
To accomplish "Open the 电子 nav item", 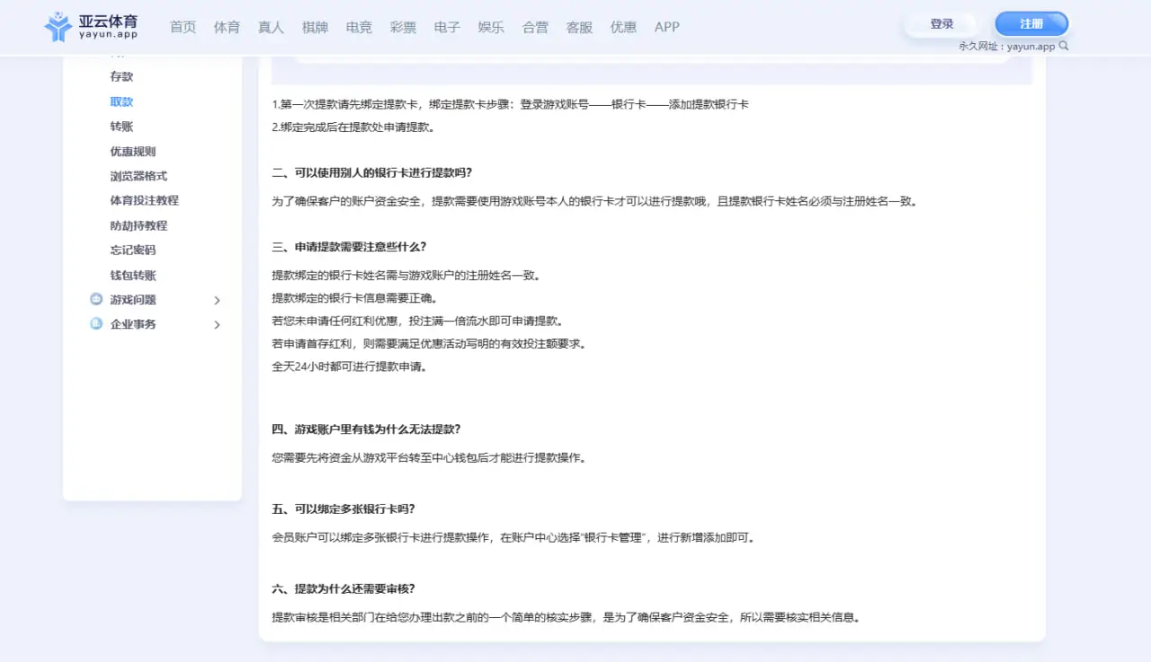I will pyautogui.click(x=448, y=27).
